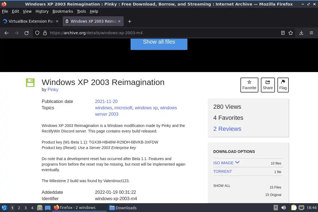Switch to workspace 4

[x=32, y=208]
